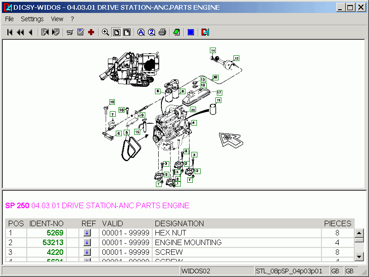The width and height of the screenshot is (369, 277).
Task: Click the IDENT-NO column header
Action: [x=47, y=223]
